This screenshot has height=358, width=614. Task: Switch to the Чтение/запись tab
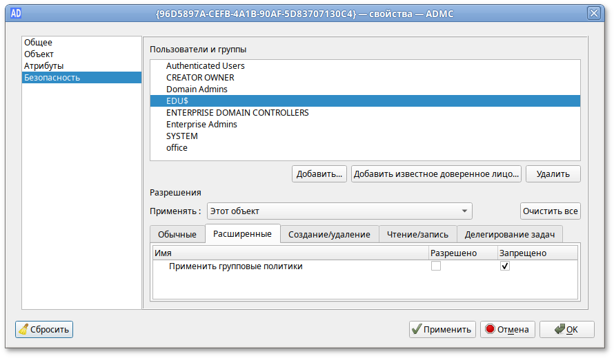click(x=417, y=235)
